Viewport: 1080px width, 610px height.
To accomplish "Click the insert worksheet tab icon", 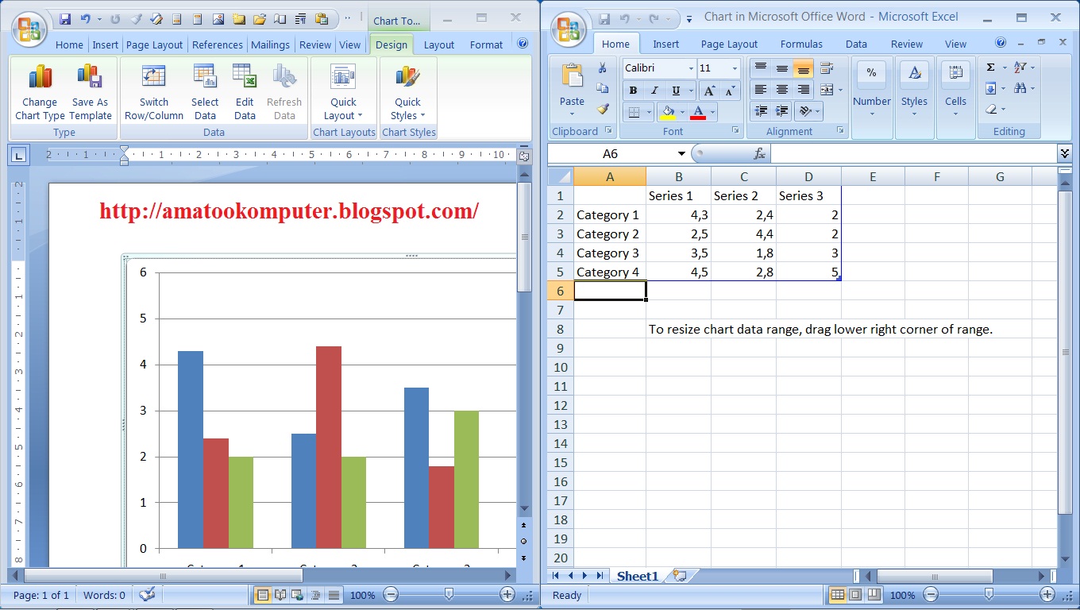I will coord(679,576).
